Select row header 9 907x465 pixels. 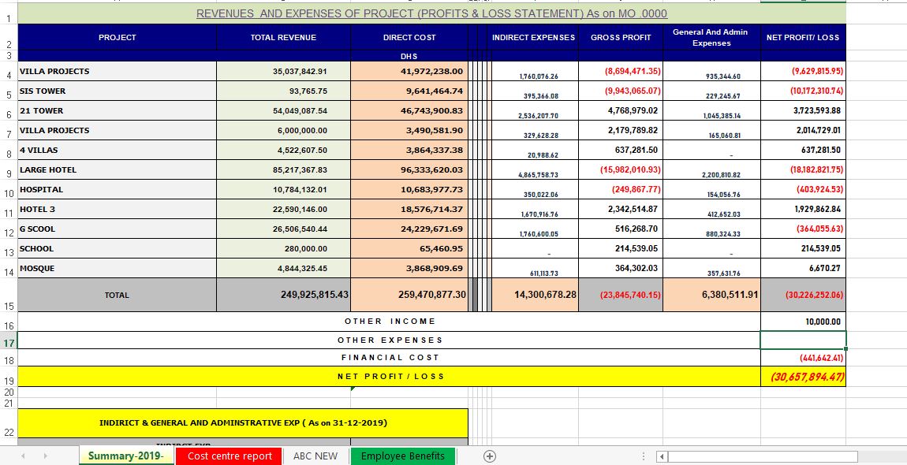[x=9, y=170]
